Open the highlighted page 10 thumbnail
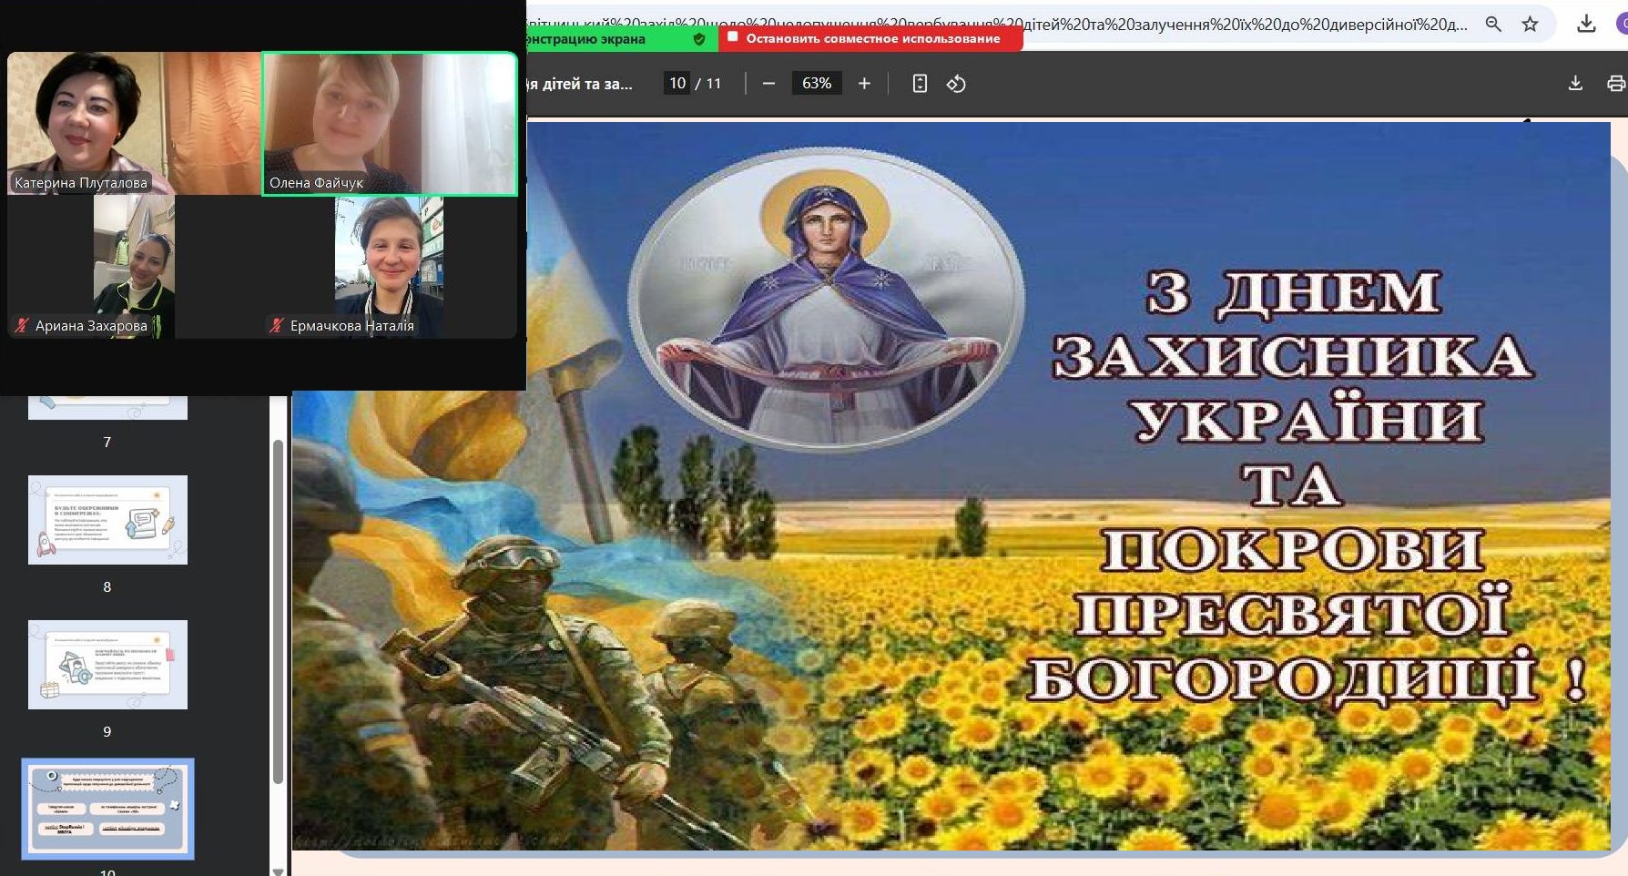 107,809
